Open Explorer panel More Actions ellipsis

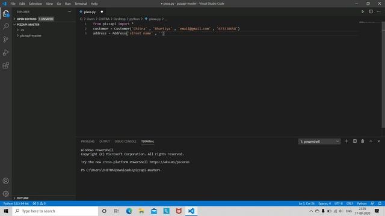70,12
